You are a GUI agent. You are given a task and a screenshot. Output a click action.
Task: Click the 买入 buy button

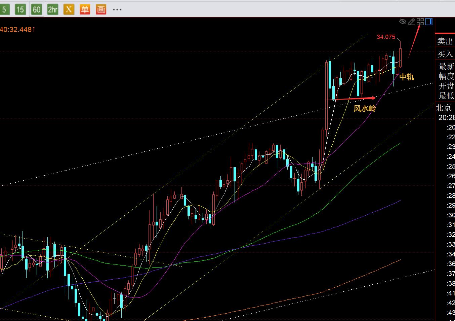pyautogui.click(x=445, y=54)
